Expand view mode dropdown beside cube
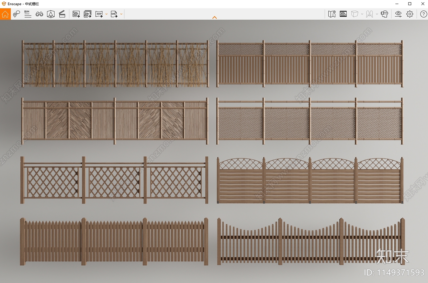This screenshot has height=283, width=428. point(362,14)
